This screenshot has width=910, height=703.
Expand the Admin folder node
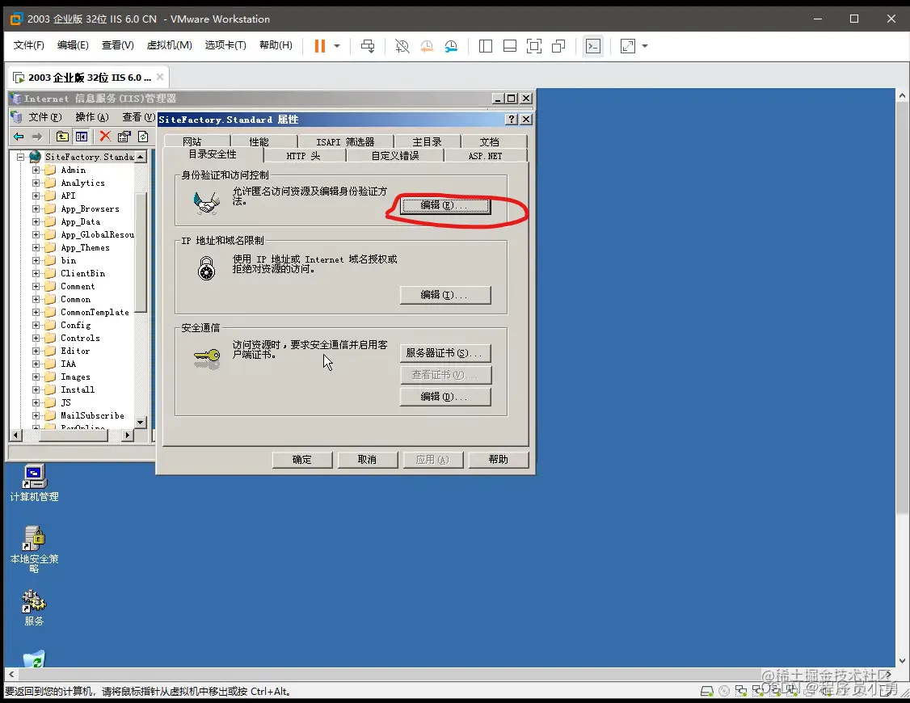[x=36, y=170]
